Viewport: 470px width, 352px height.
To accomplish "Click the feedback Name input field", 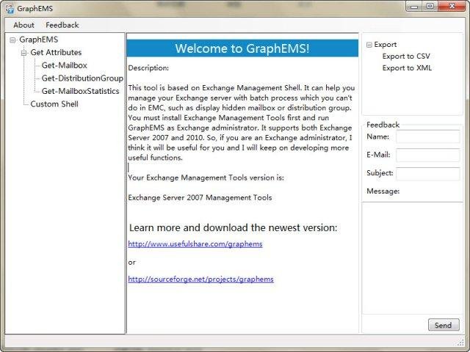I will click(x=427, y=137).
